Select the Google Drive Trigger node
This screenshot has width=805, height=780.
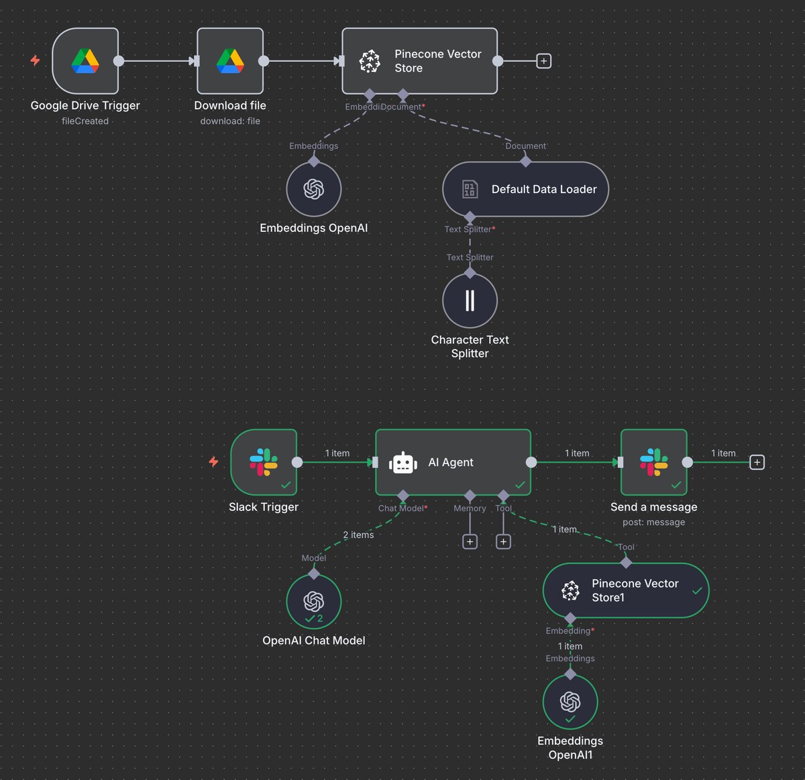coord(85,61)
